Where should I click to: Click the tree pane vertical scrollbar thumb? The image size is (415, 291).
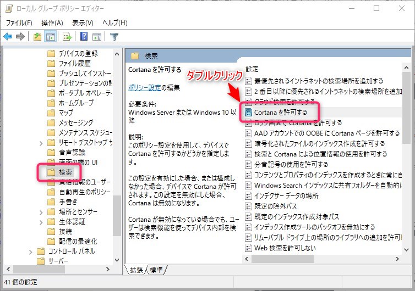117,215
